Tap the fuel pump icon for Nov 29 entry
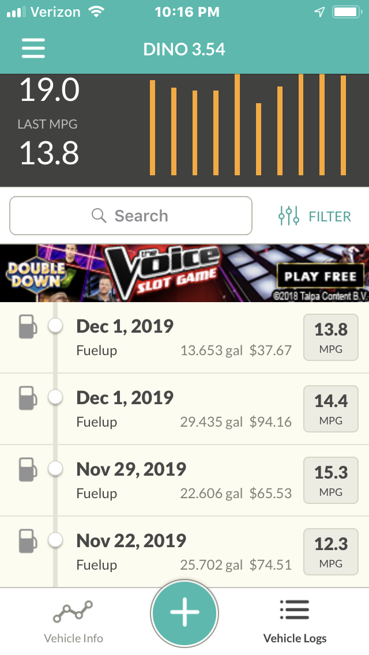 pyautogui.click(x=28, y=469)
